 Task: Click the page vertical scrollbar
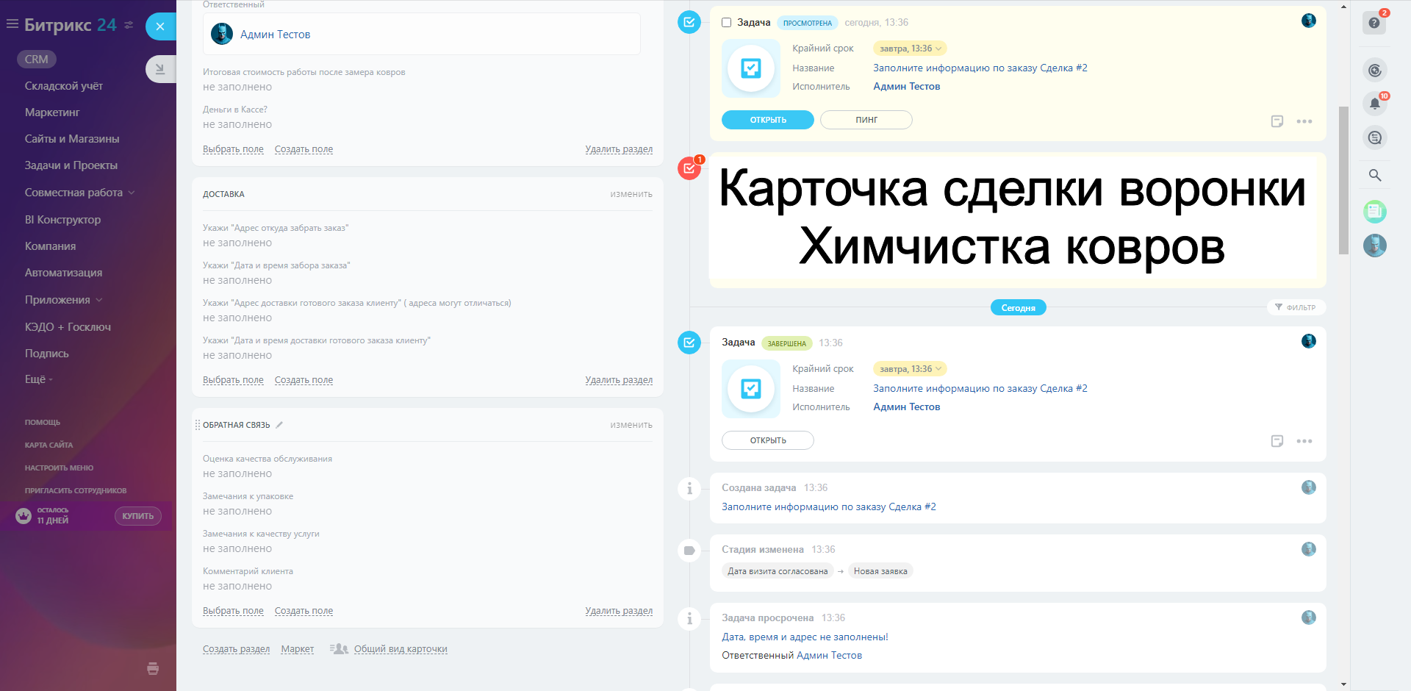pos(1343,180)
